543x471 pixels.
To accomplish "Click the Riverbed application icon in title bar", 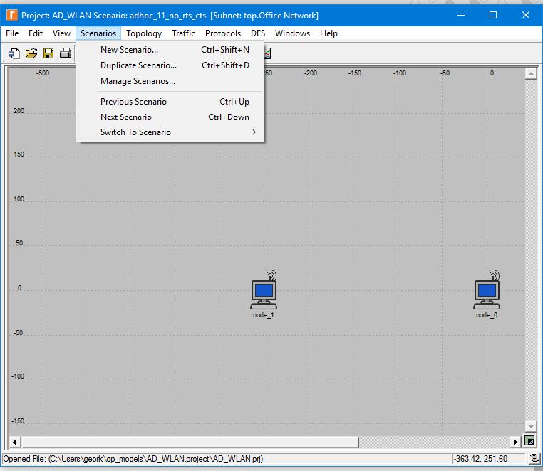I will [x=12, y=15].
